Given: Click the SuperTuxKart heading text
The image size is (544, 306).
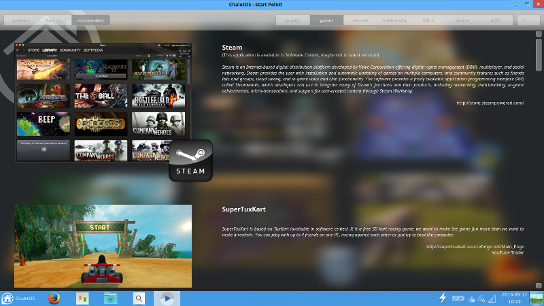Looking at the screenshot, I should click(x=244, y=209).
